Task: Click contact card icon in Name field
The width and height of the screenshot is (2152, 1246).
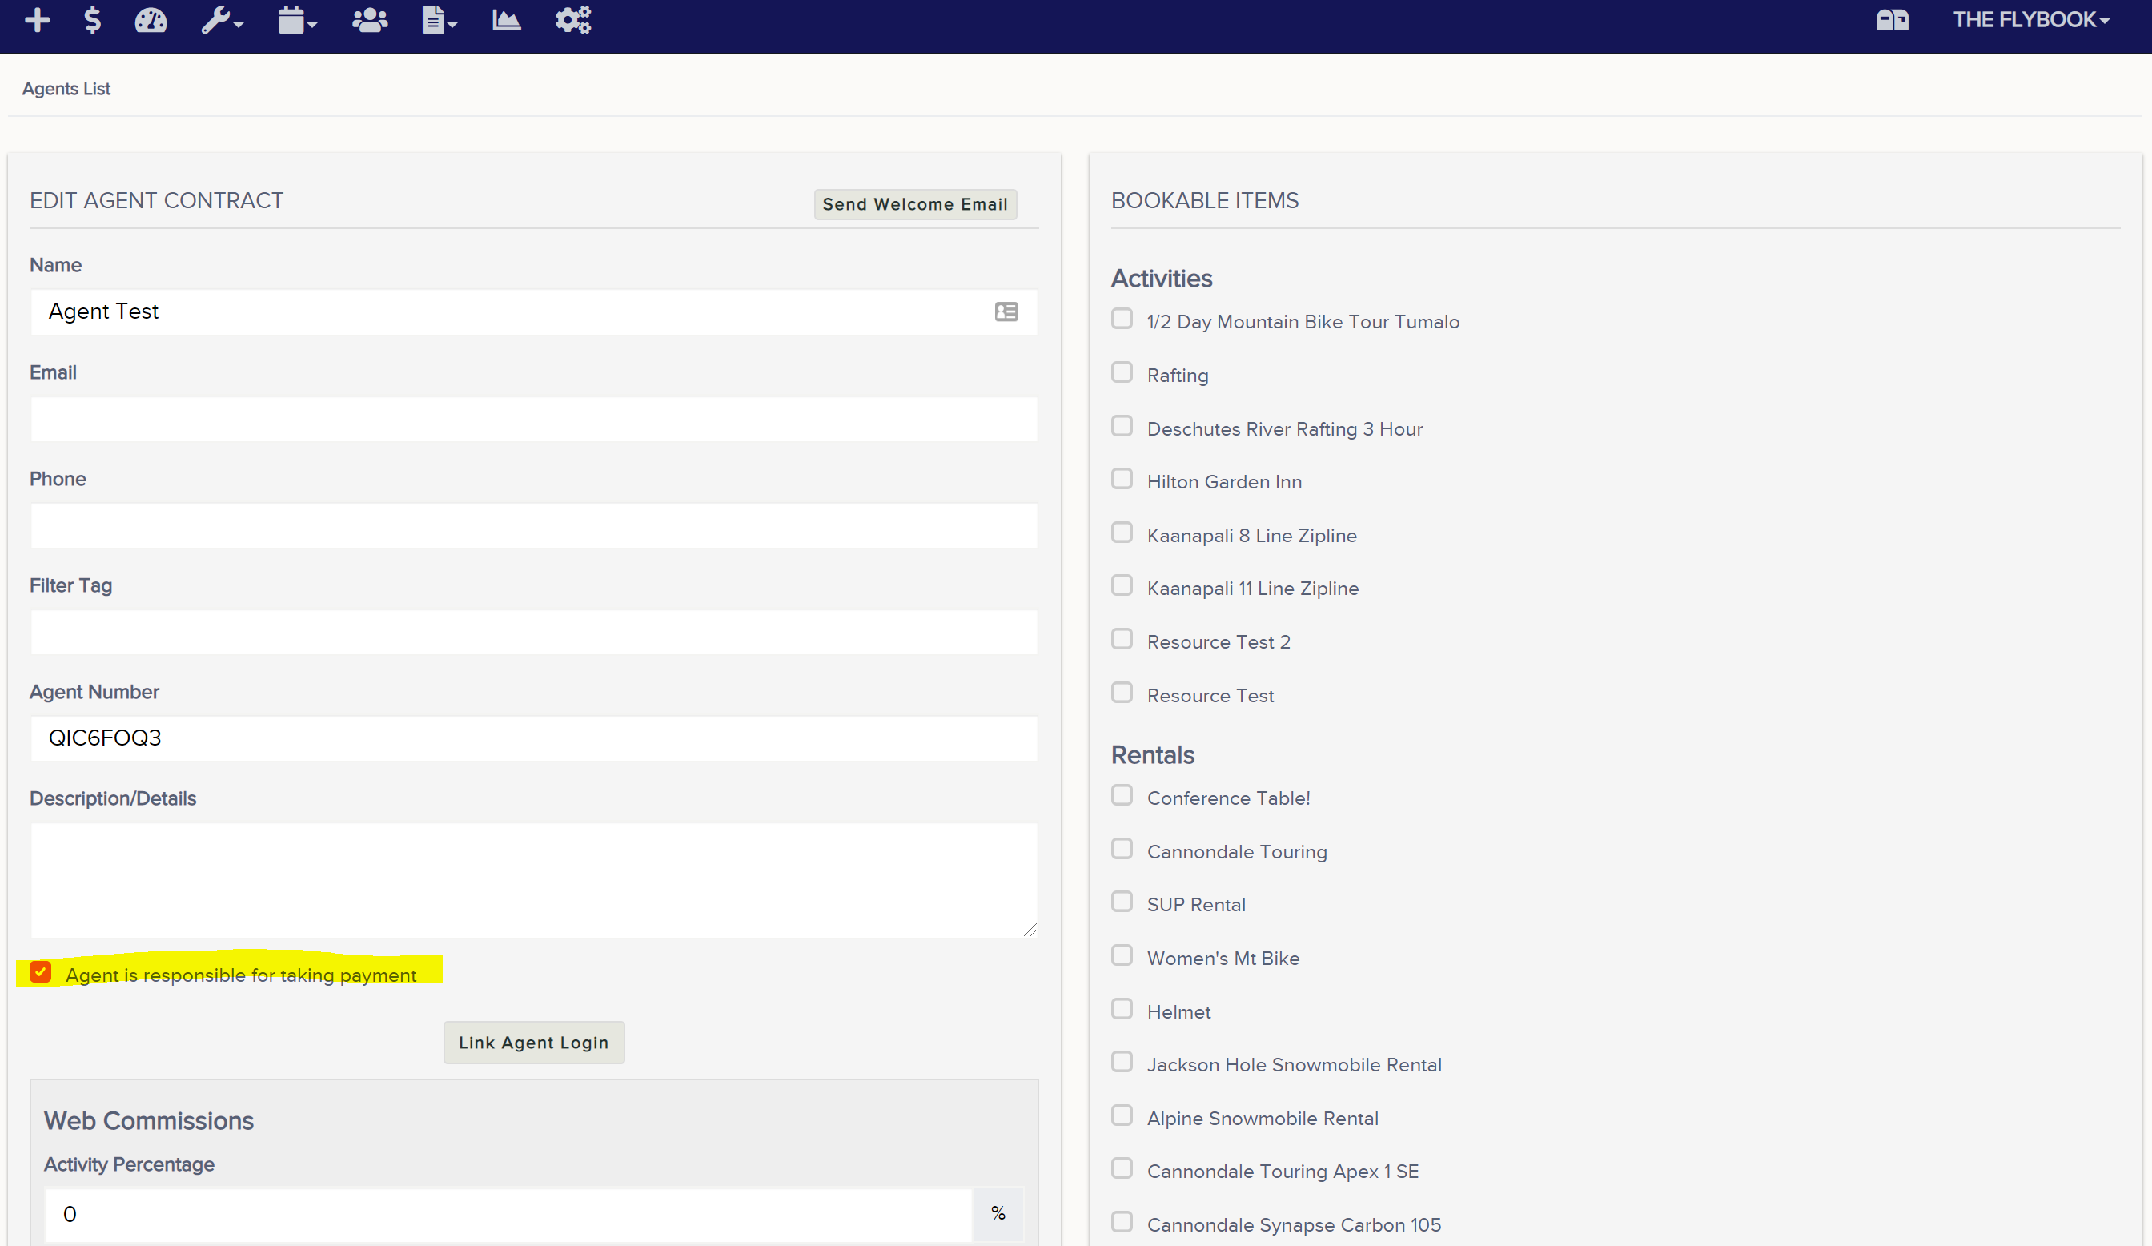Action: [x=1006, y=311]
